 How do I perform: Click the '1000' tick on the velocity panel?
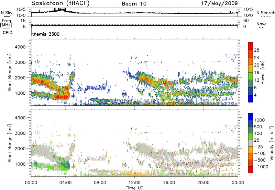20,164
